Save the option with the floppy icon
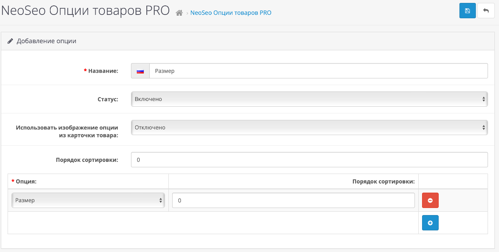 tap(467, 11)
